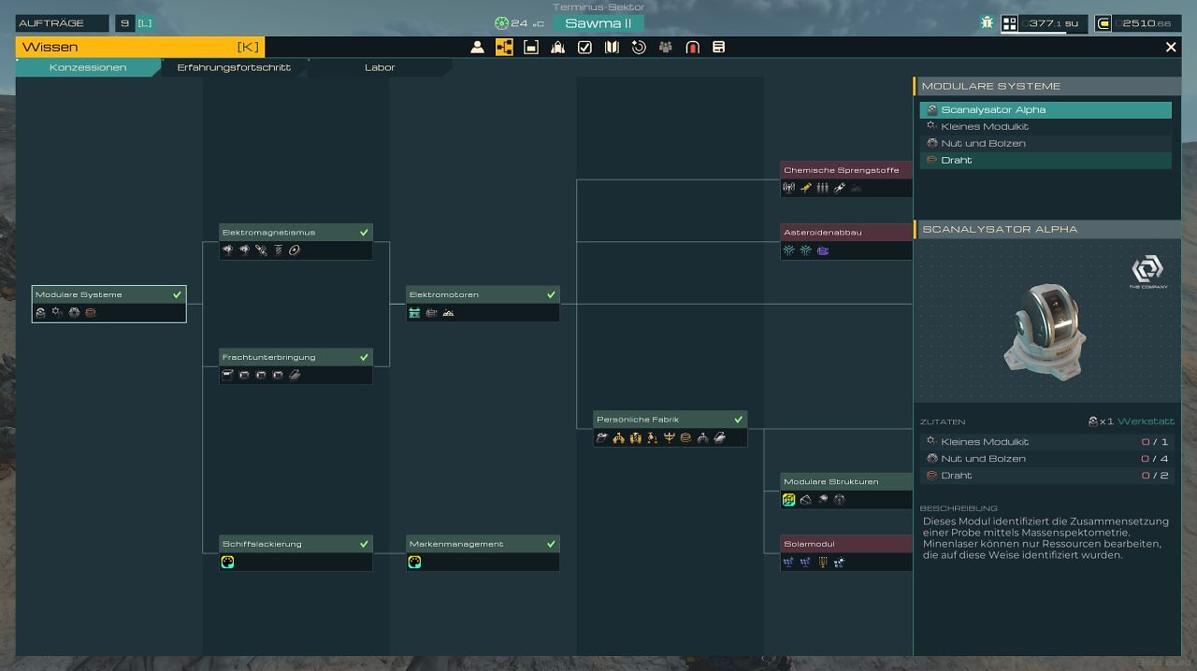The width and height of the screenshot is (1197, 671).
Task: Click the palette icon under Markenmanagement
Action: (414, 562)
